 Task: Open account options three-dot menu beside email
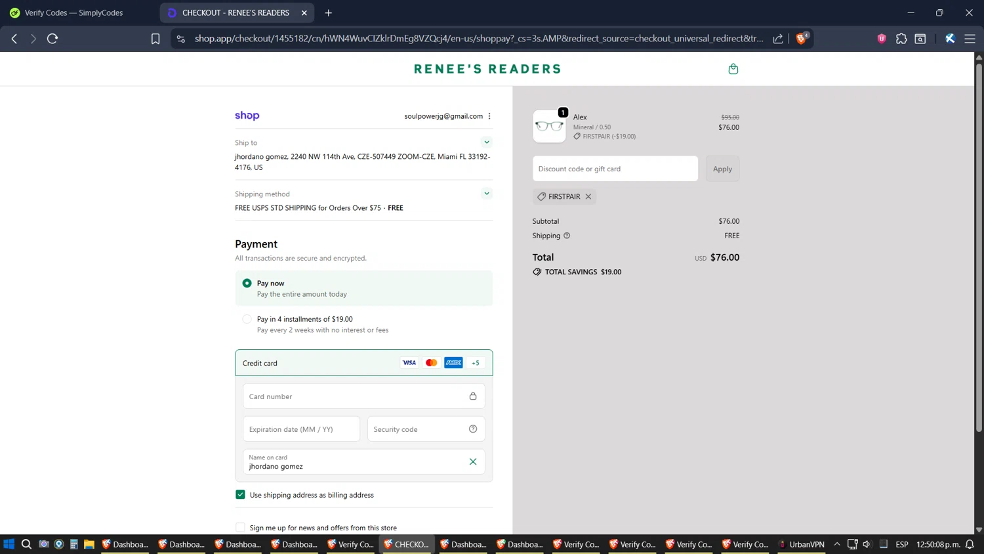coord(489,116)
